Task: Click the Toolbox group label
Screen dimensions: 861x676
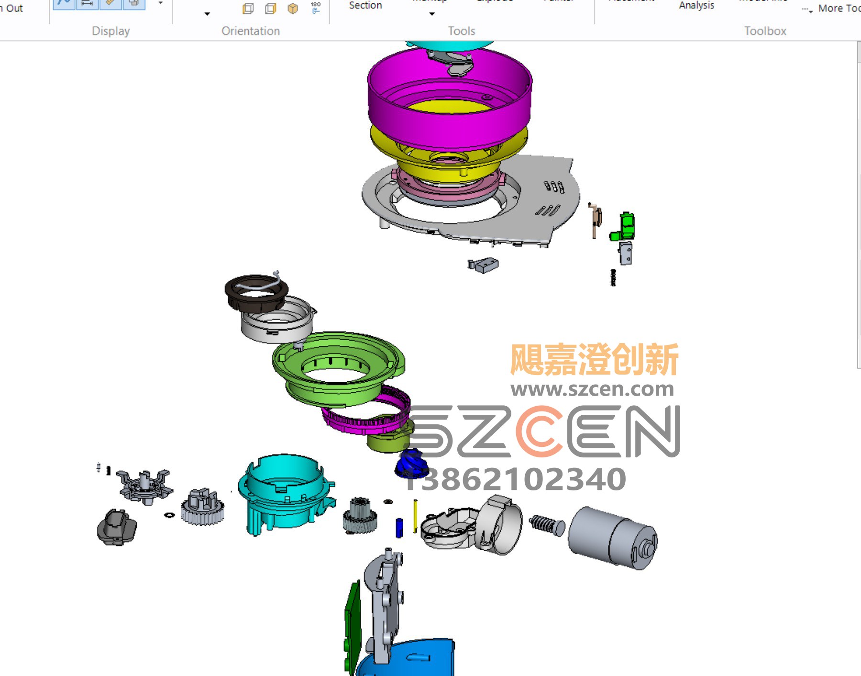Action: pos(765,31)
